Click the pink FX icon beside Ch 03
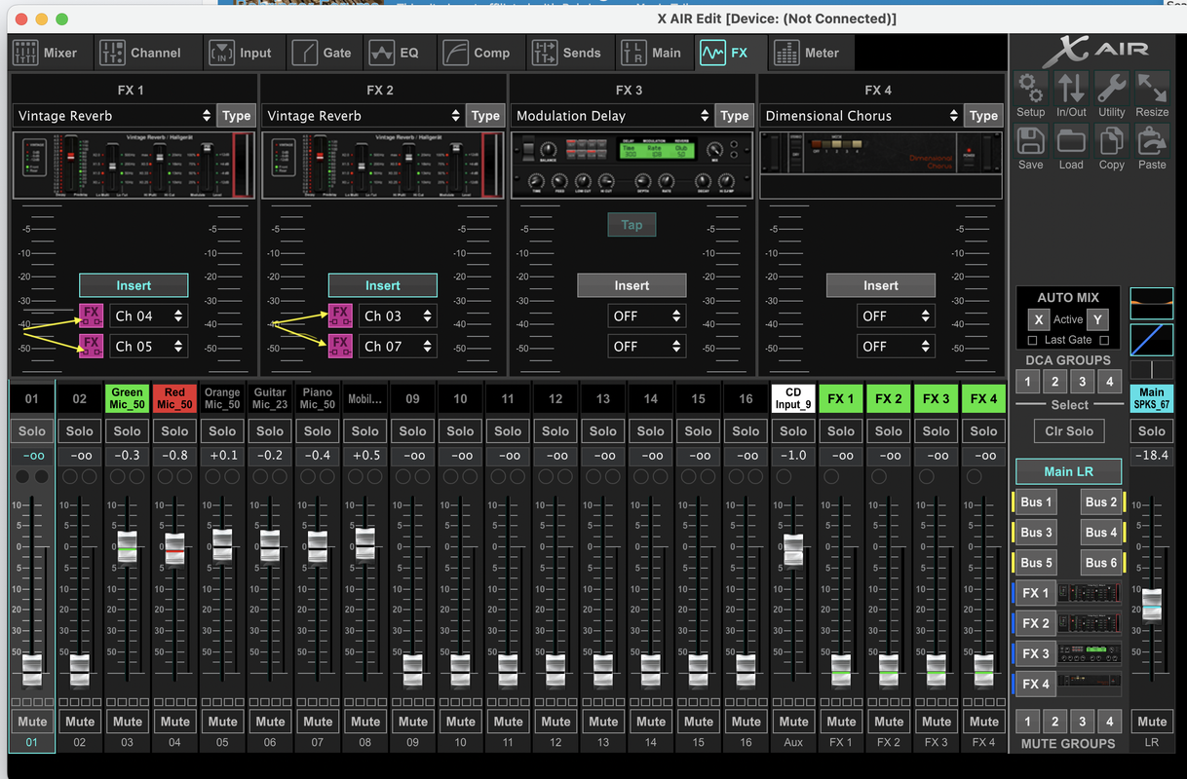 click(340, 315)
